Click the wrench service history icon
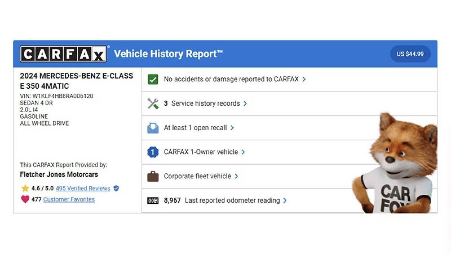The height and width of the screenshot is (254, 451). coord(153,103)
